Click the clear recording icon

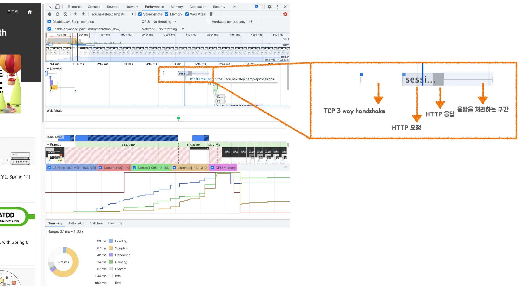pyautogui.click(x=66, y=14)
